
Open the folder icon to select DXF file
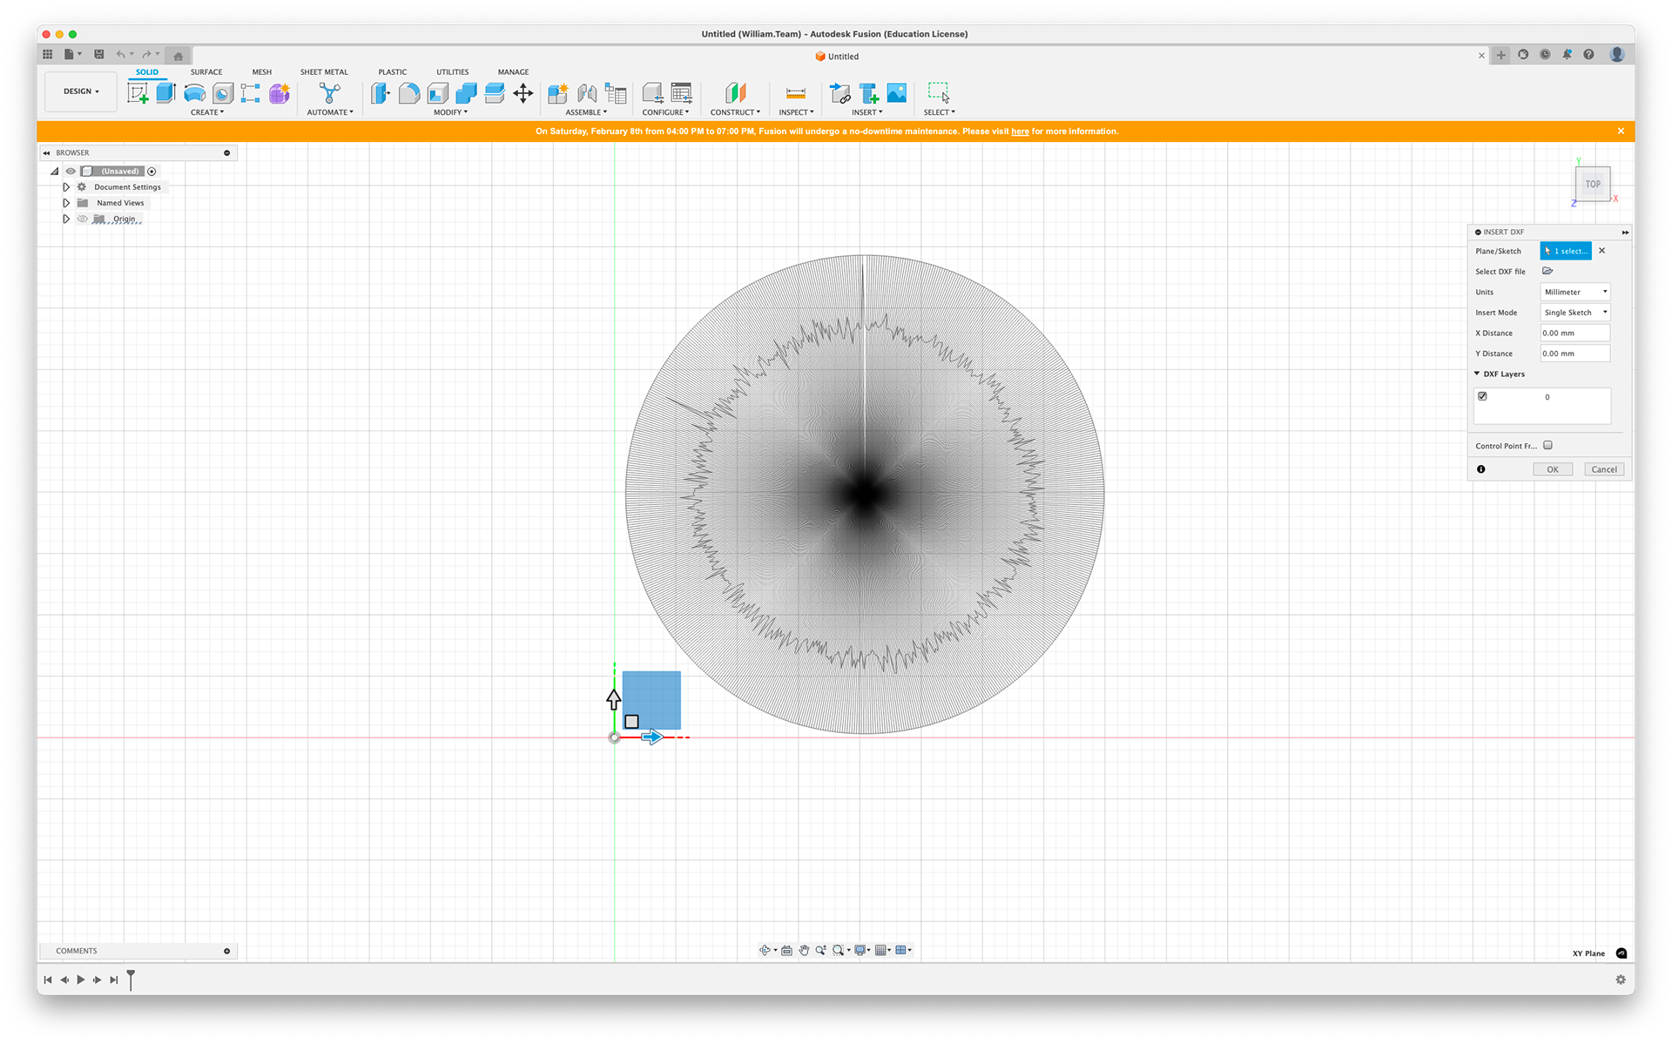point(1547,271)
